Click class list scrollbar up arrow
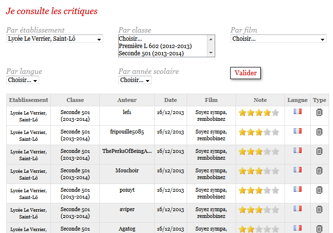 pos(211,39)
